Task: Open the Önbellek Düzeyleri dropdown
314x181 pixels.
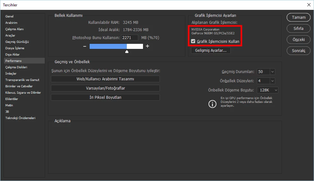Action: (272, 81)
